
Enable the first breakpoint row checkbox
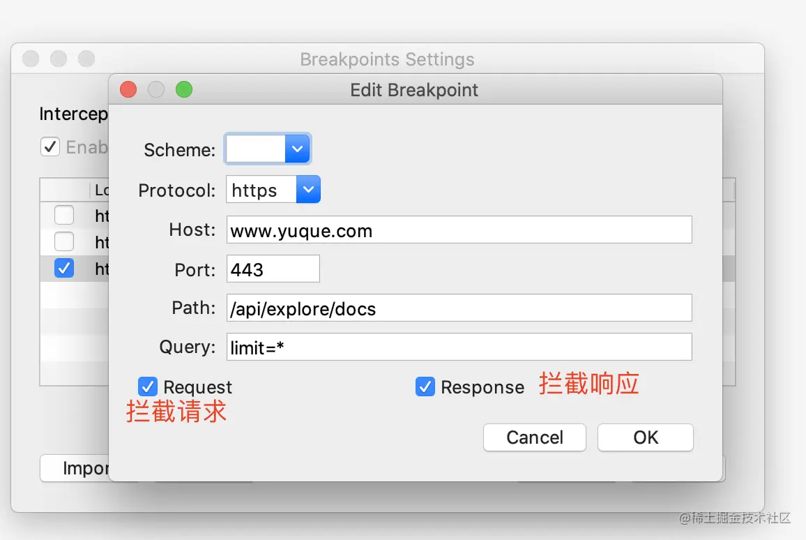click(64, 215)
